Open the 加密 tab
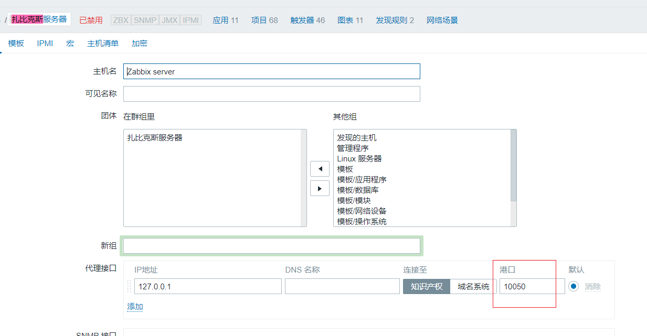Viewport: 647px width, 336px height. 140,44
